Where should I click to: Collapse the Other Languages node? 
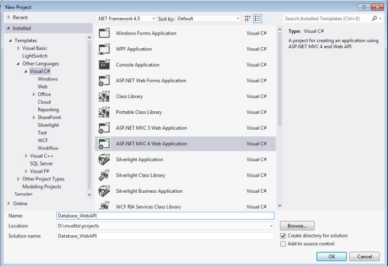click(18, 64)
